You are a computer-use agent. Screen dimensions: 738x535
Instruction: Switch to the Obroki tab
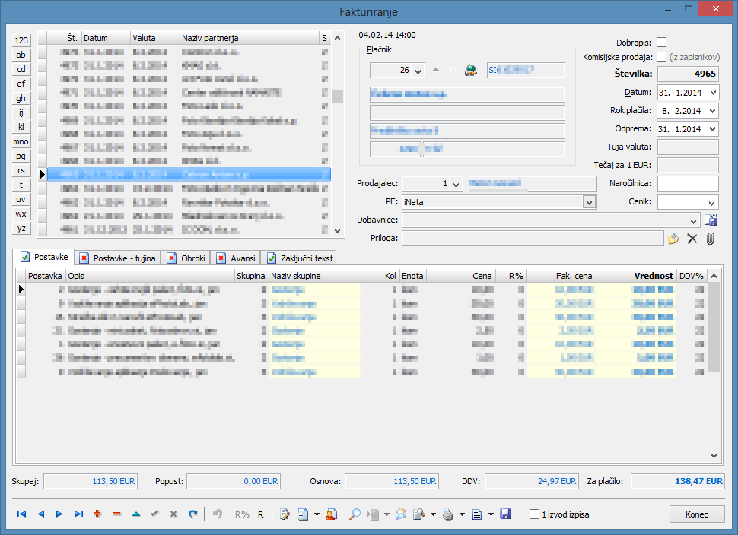click(x=186, y=258)
